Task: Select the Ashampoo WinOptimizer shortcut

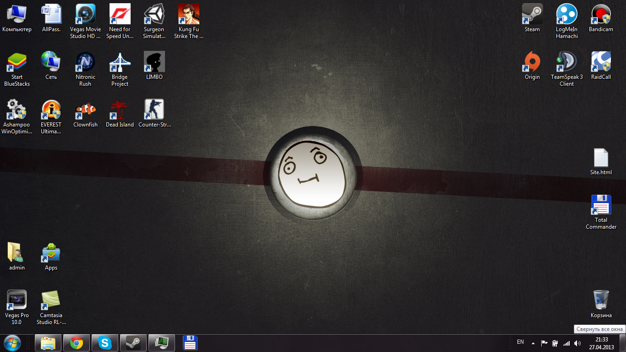Action: [x=17, y=116]
